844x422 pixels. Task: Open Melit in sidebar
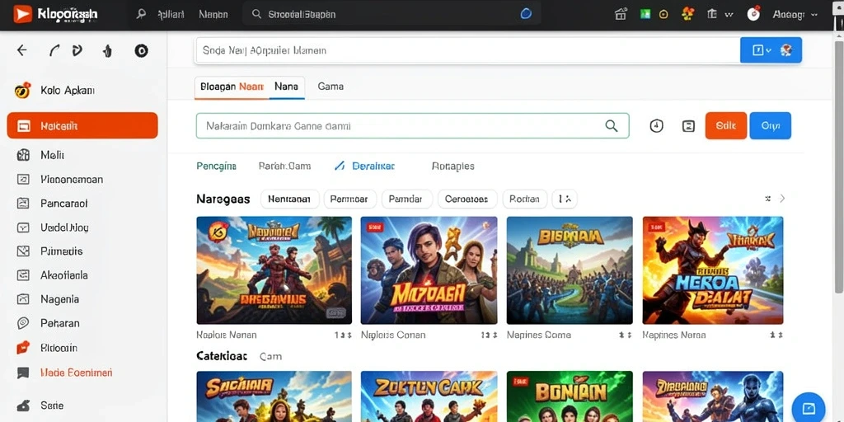click(x=41, y=155)
